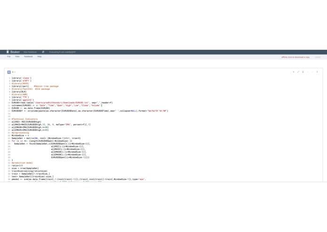Click the #preprocessing comment line
The height and width of the screenshot is (232, 327).
[x=20, y=132]
